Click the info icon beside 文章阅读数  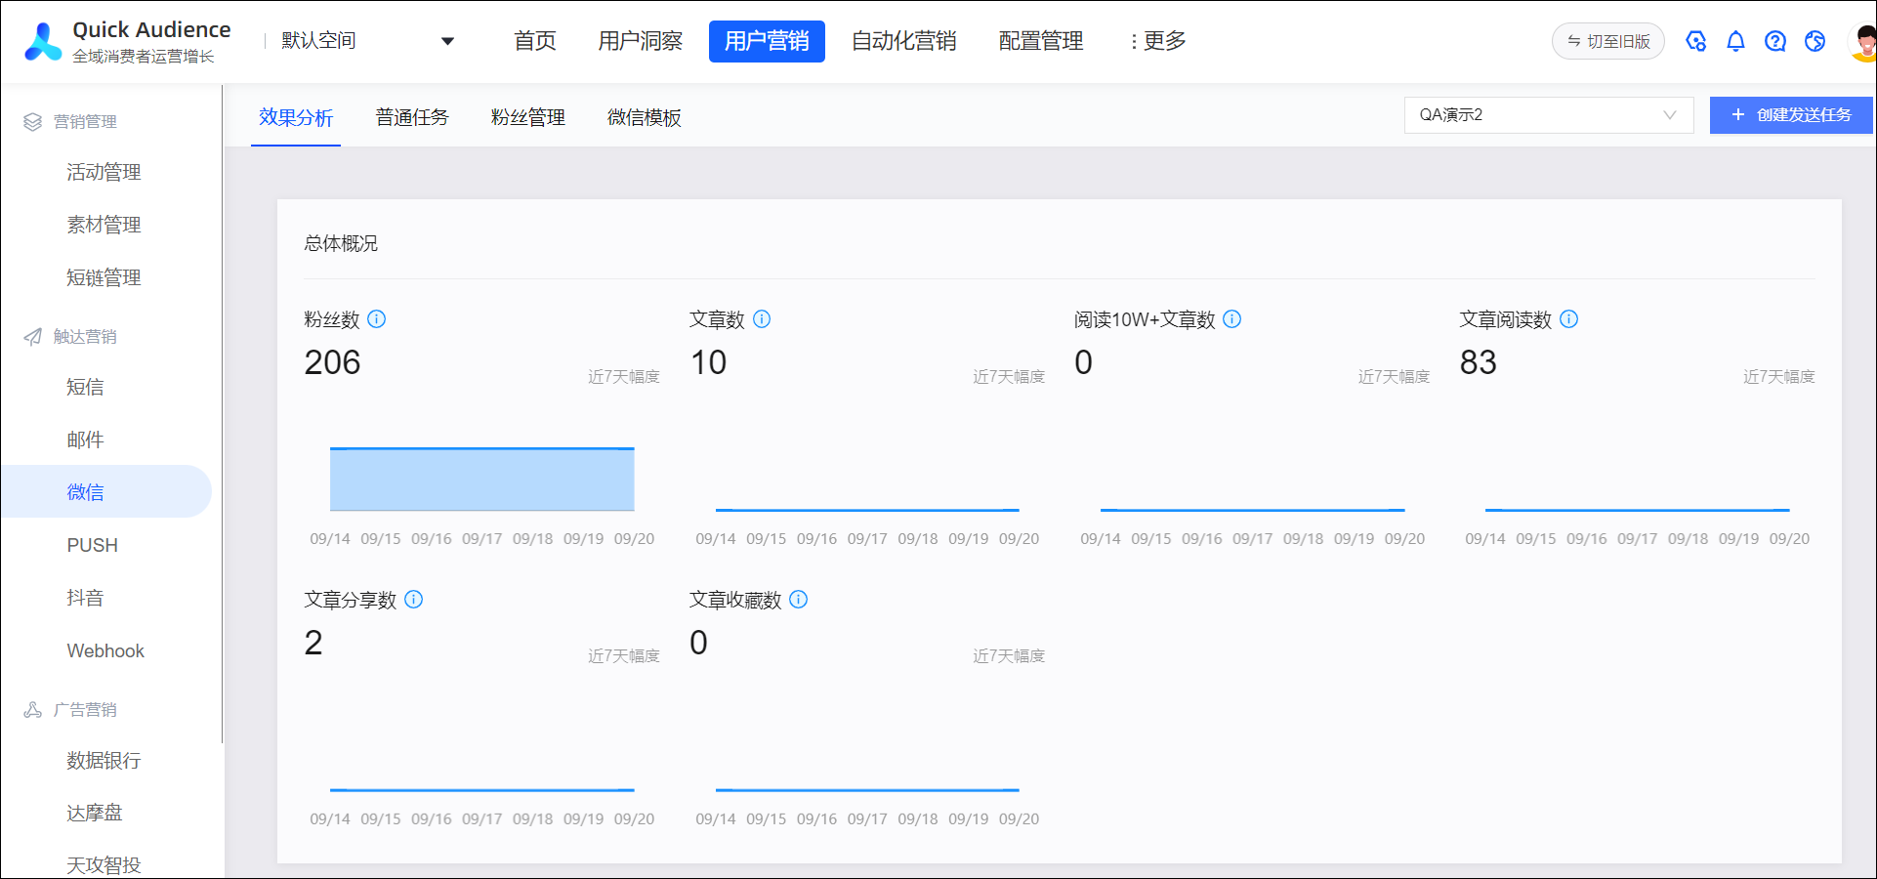1569,319
